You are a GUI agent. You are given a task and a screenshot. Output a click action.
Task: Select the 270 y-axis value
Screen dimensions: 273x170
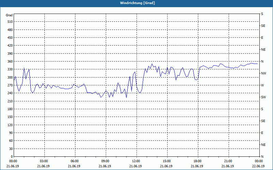click(x=10, y=85)
